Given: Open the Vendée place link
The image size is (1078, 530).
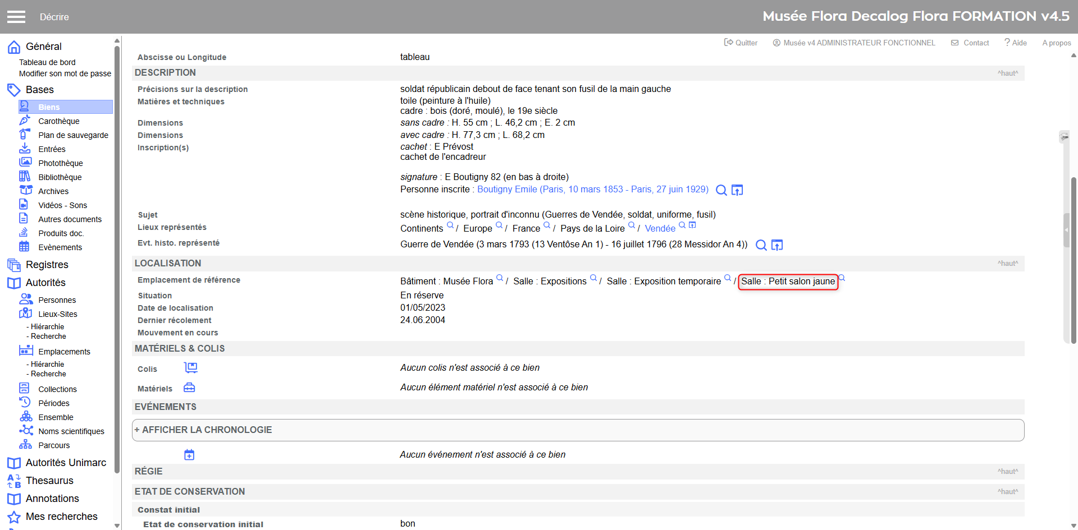Looking at the screenshot, I should click(660, 229).
